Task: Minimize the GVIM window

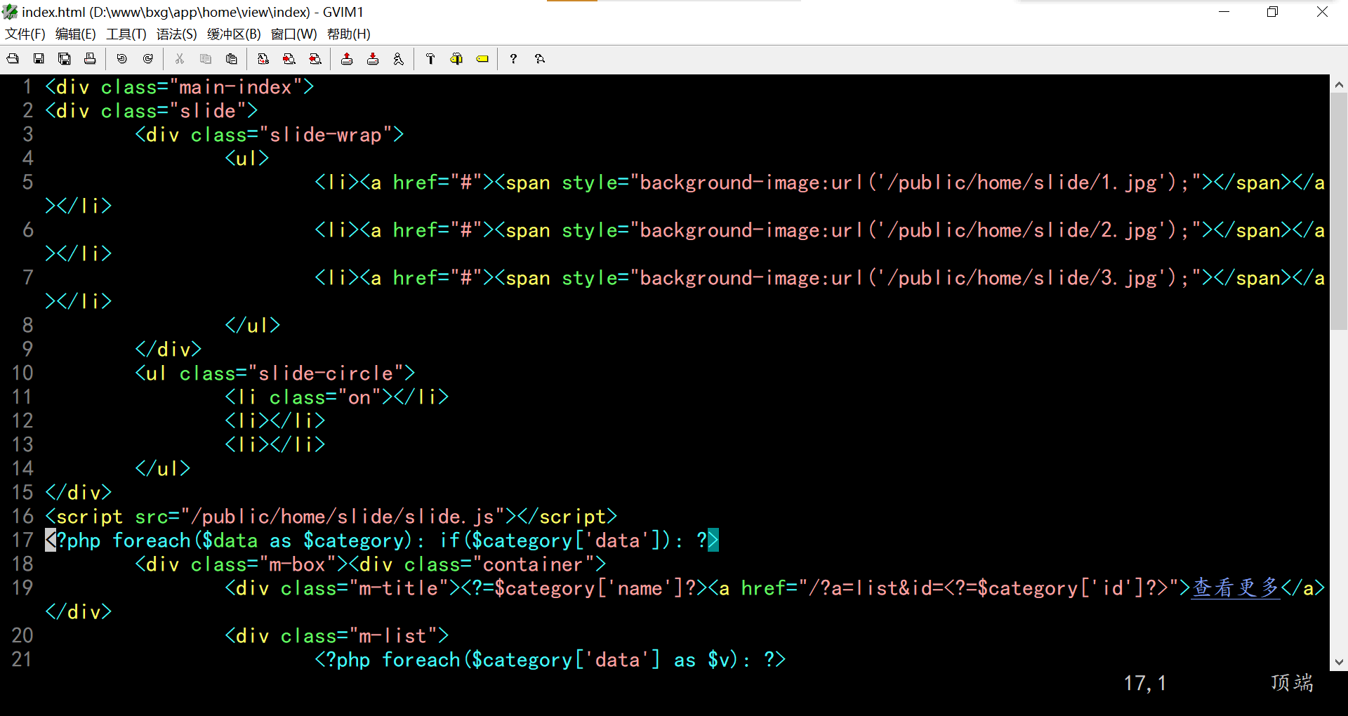Action: 1224,12
